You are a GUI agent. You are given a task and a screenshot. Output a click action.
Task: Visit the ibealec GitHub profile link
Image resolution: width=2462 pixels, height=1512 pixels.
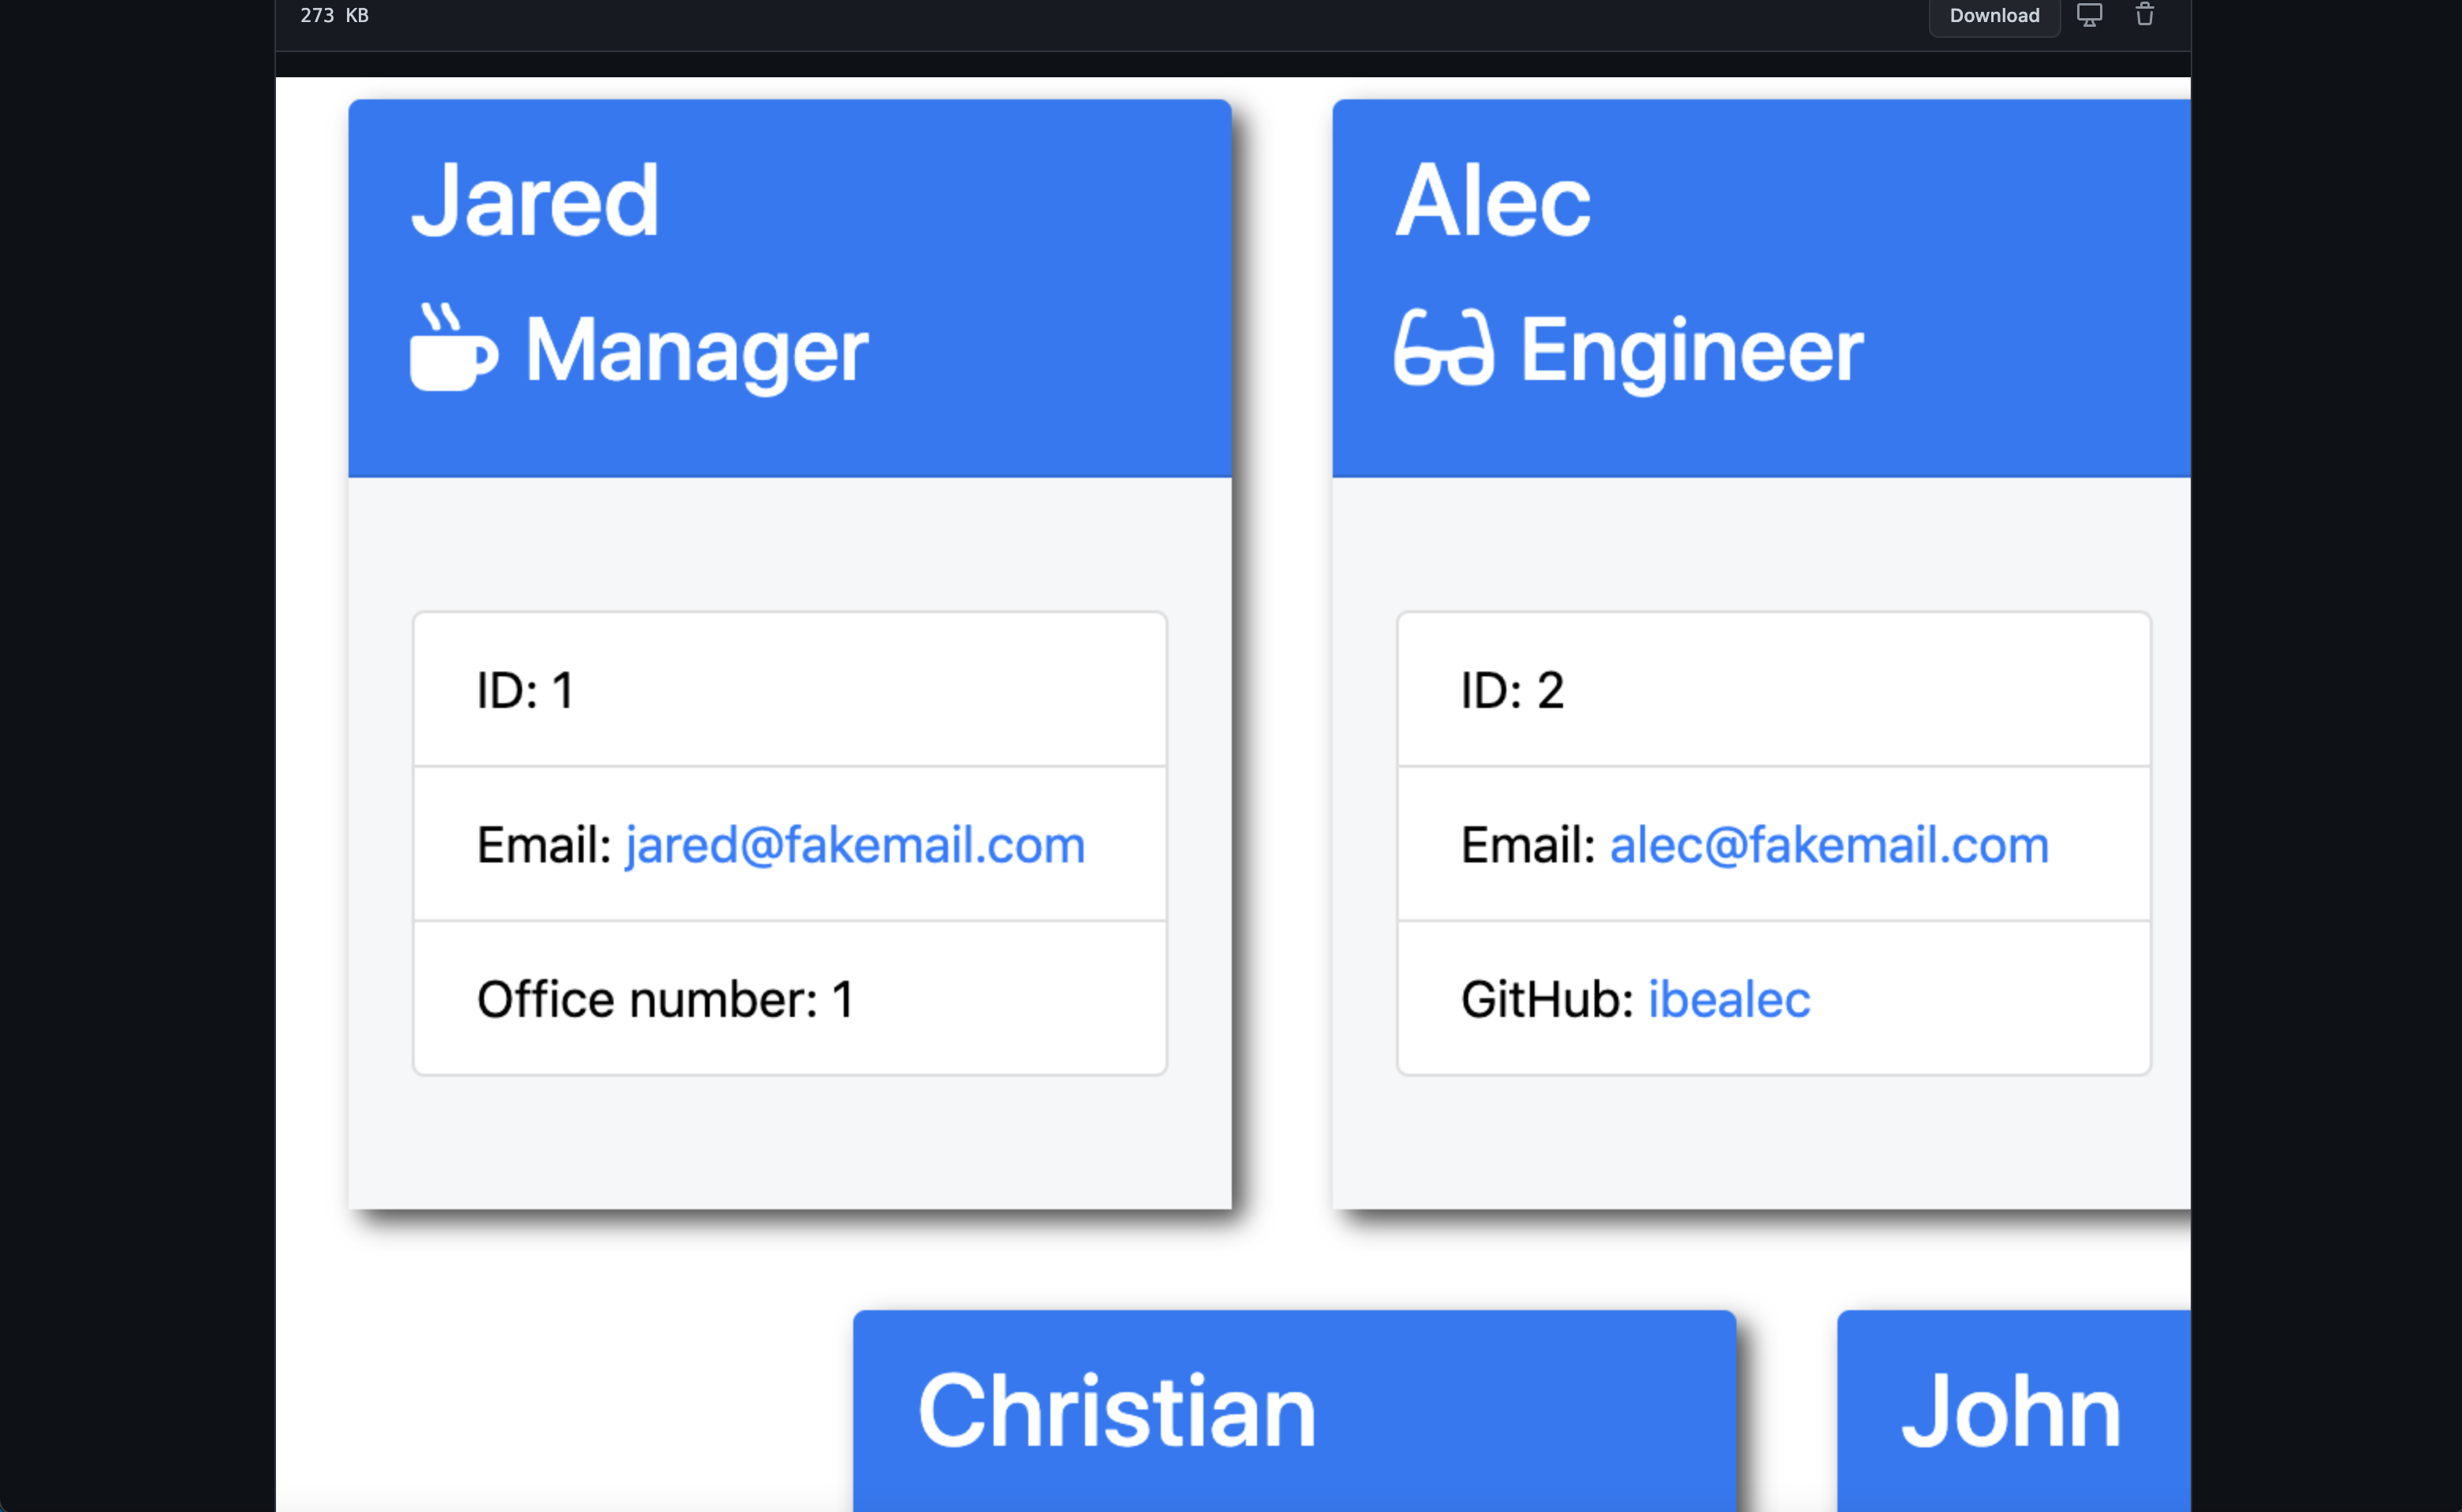[1729, 999]
